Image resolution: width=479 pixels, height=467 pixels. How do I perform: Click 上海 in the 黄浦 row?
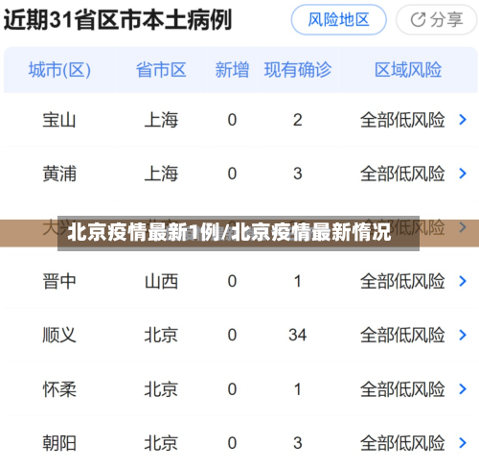[x=161, y=174]
